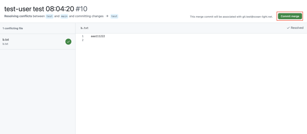Click the b.txt path subtitle in sidebar
The height and width of the screenshot is (134, 307).
click(5, 44)
